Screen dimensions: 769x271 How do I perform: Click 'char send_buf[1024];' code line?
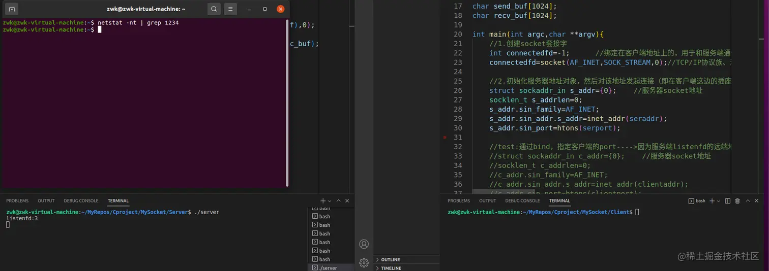[515, 6]
